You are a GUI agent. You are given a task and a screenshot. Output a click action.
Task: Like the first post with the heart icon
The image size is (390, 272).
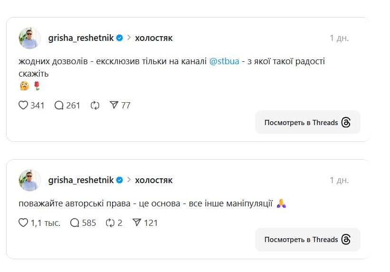pos(23,105)
